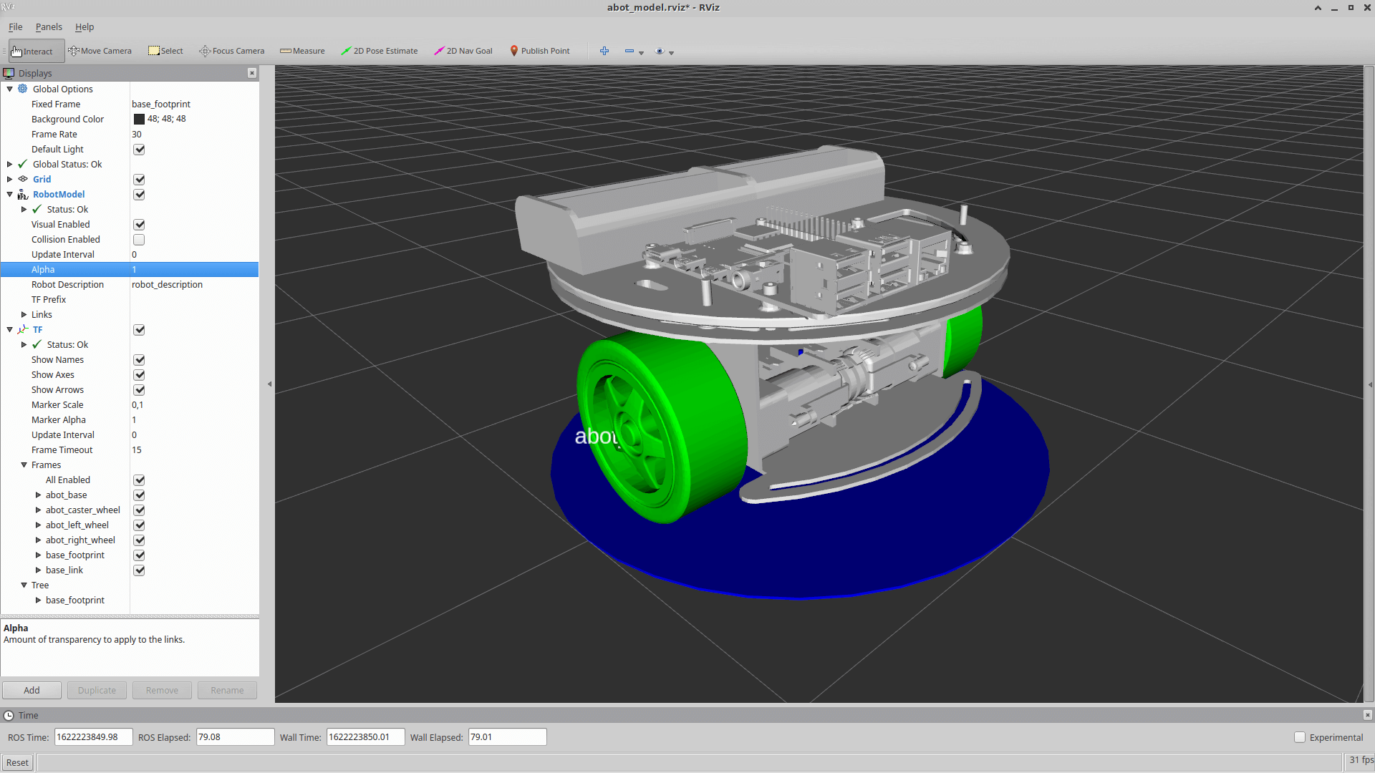The image size is (1375, 773).
Task: Click the Focus Camera tool
Action: (231, 51)
